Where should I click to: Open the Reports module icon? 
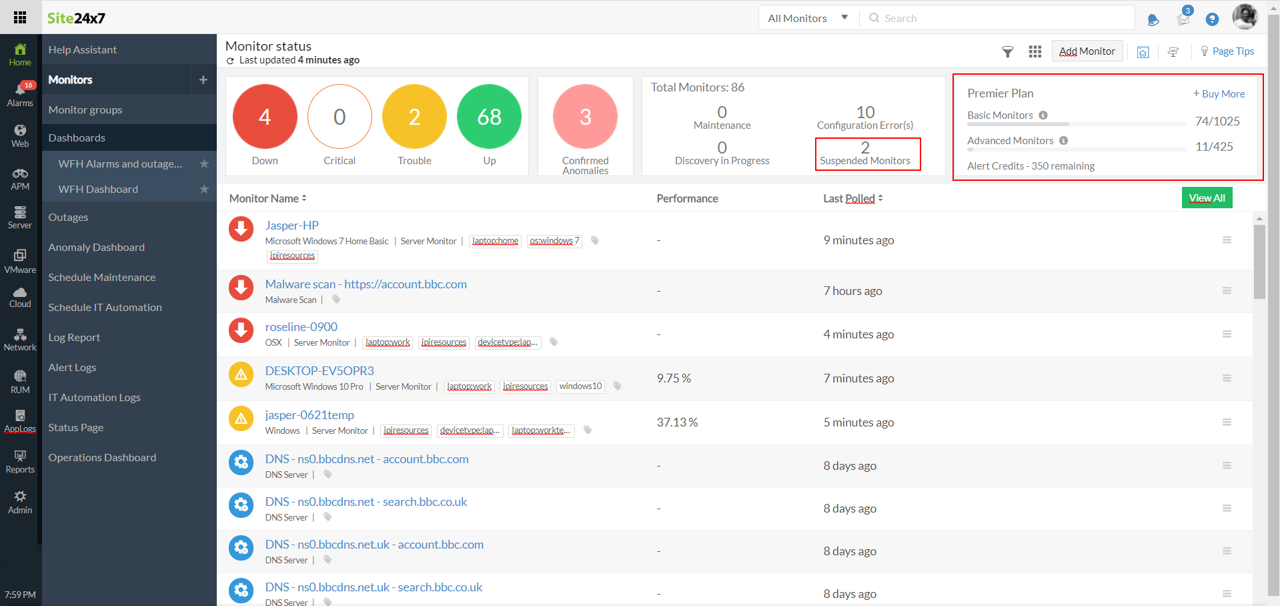point(20,462)
